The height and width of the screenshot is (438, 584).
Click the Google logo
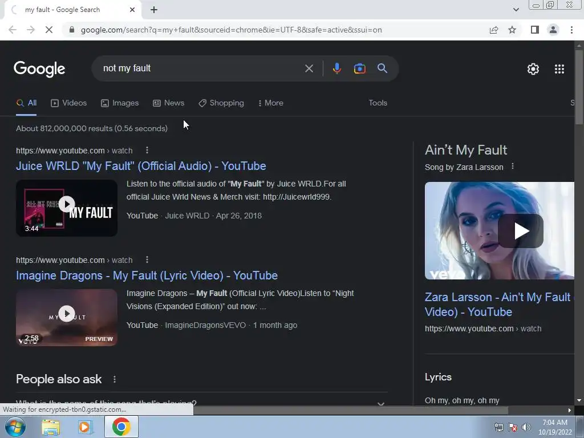click(x=39, y=69)
